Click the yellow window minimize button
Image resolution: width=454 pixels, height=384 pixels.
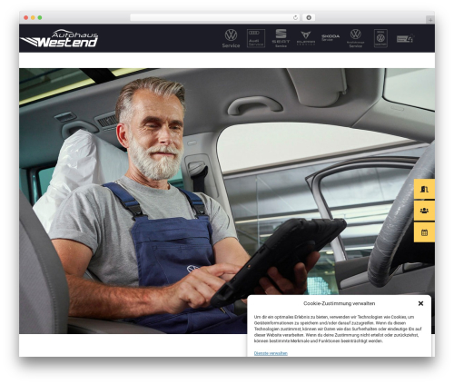point(33,17)
